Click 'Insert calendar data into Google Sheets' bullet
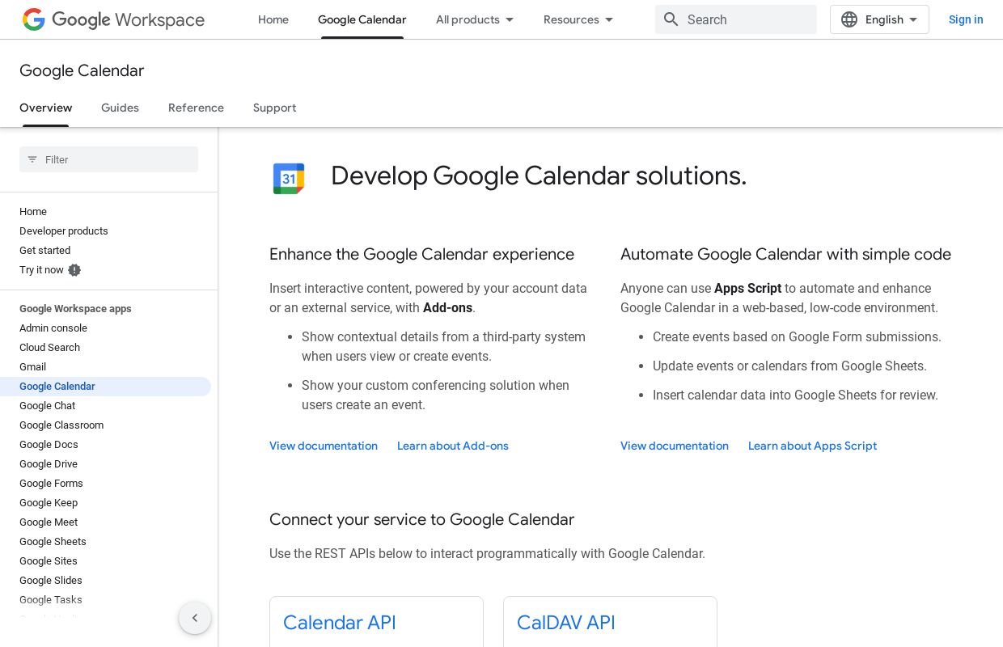The image size is (1003, 647). pos(795,395)
